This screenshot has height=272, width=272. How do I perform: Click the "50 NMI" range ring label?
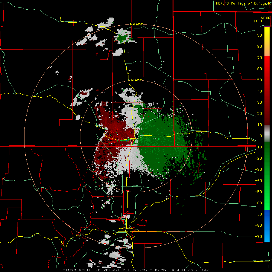pyautogui.click(x=136, y=80)
